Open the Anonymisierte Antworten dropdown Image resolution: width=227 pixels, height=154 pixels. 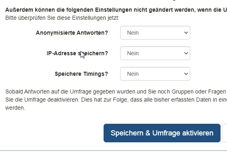[155, 33]
